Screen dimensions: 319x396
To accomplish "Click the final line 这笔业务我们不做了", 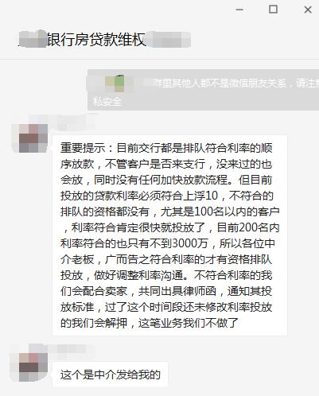I will pos(150,323).
